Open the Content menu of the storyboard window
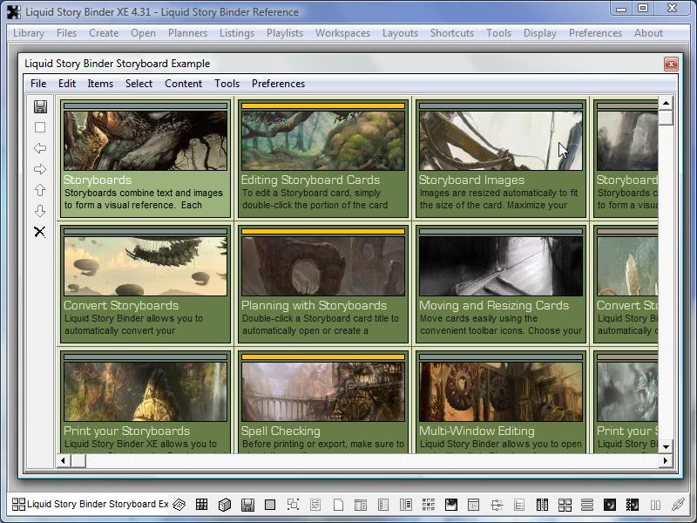This screenshot has width=697, height=523. (183, 84)
